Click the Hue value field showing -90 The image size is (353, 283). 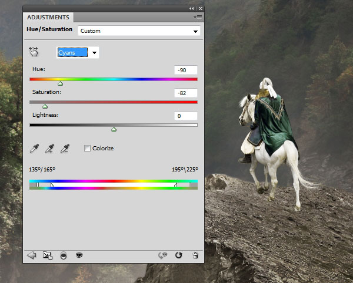pos(186,70)
